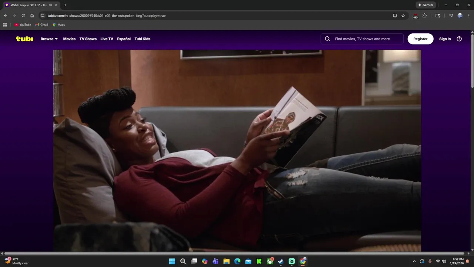474x267 pixels.
Task: Open the TV Shows section
Action: tap(88, 39)
